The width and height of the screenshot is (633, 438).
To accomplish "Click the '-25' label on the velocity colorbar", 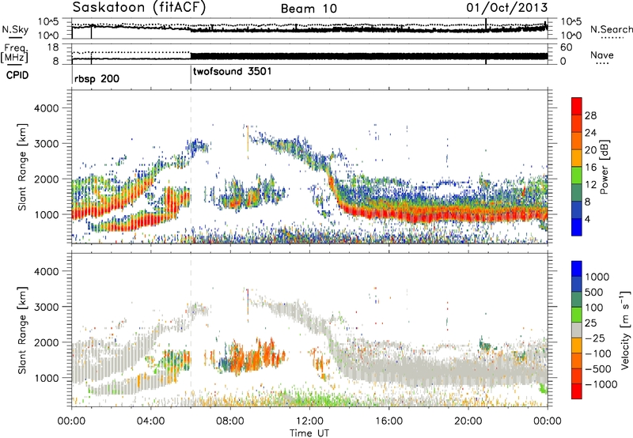I will point(595,338).
